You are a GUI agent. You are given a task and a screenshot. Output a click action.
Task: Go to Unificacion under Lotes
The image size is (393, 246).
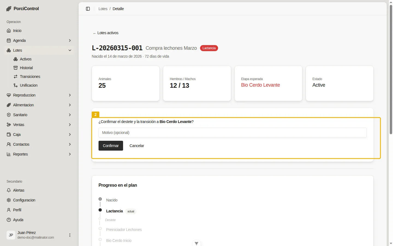(x=43, y=85)
